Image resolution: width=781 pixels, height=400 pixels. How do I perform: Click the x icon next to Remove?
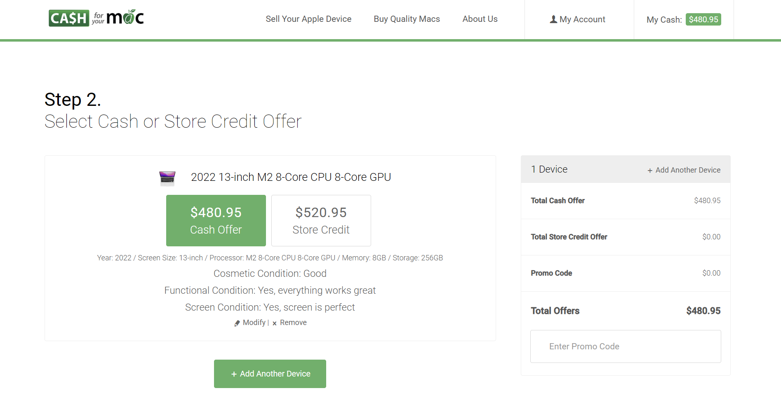point(274,323)
